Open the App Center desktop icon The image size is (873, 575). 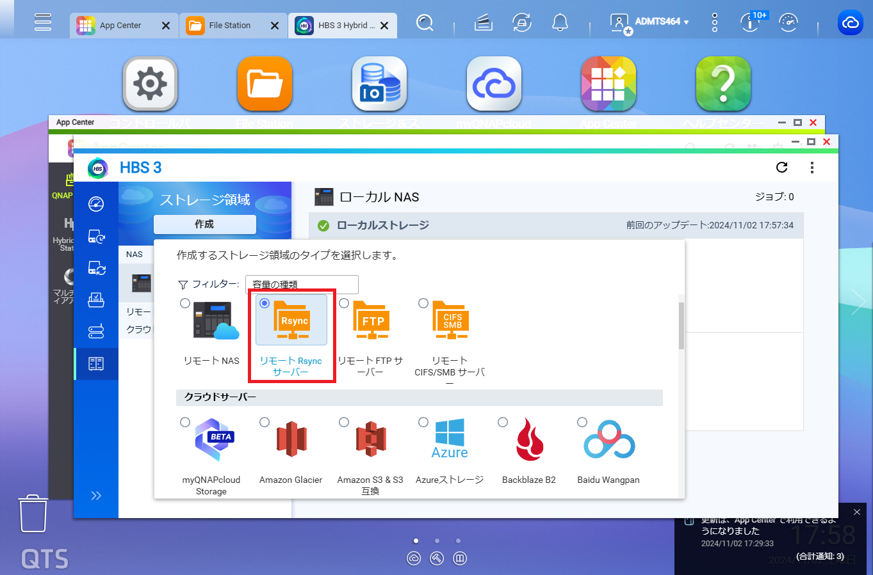(x=608, y=84)
